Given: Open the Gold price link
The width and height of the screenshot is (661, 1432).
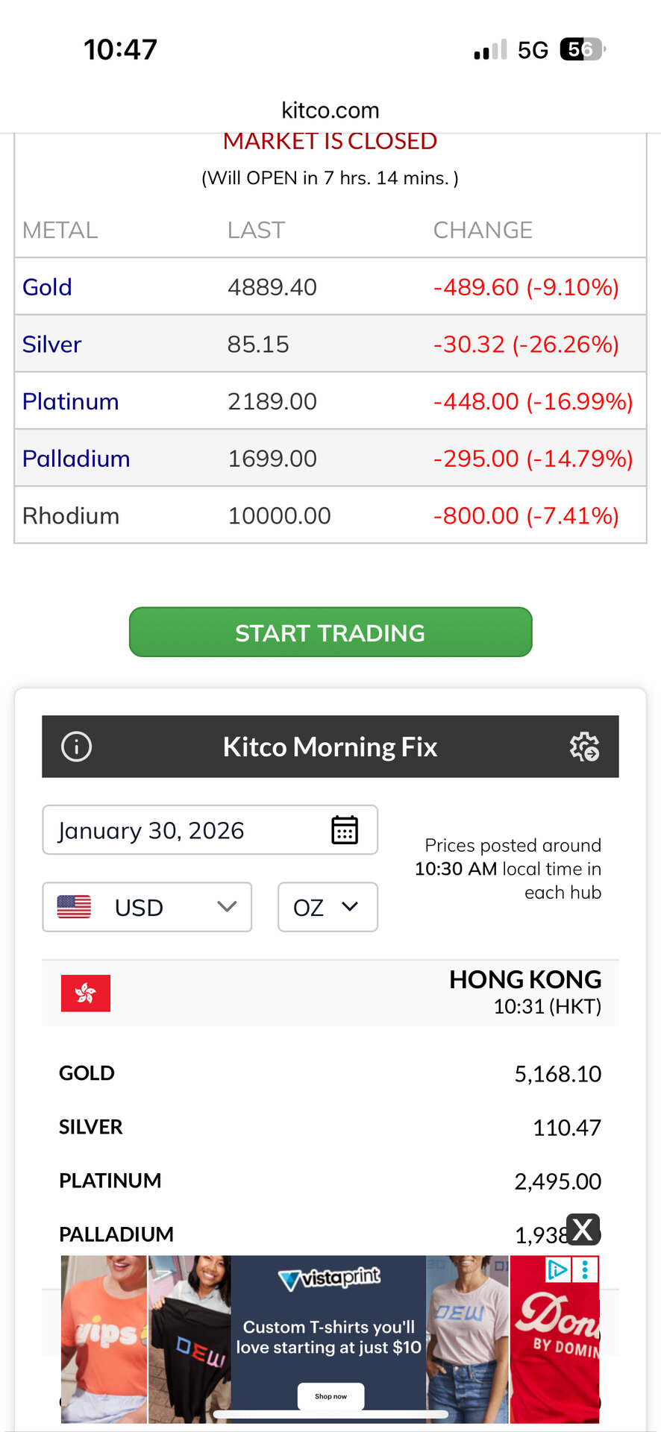Looking at the screenshot, I should [x=47, y=287].
